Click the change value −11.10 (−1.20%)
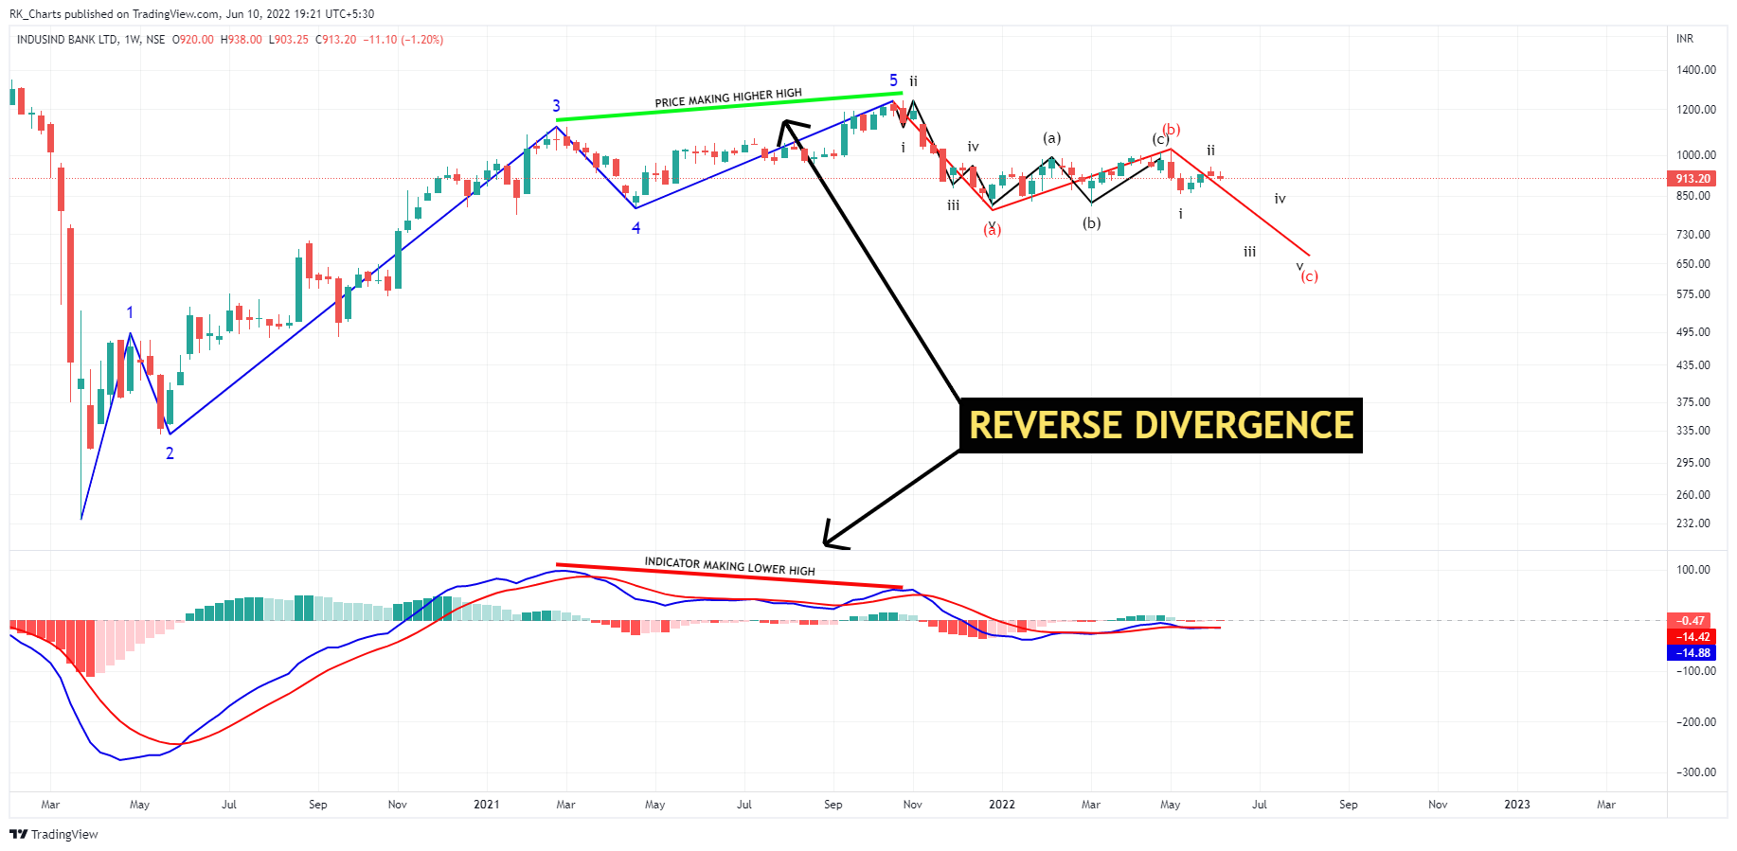Image resolution: width=1737 pixels, height=851 pixels. tap(404, 40)
